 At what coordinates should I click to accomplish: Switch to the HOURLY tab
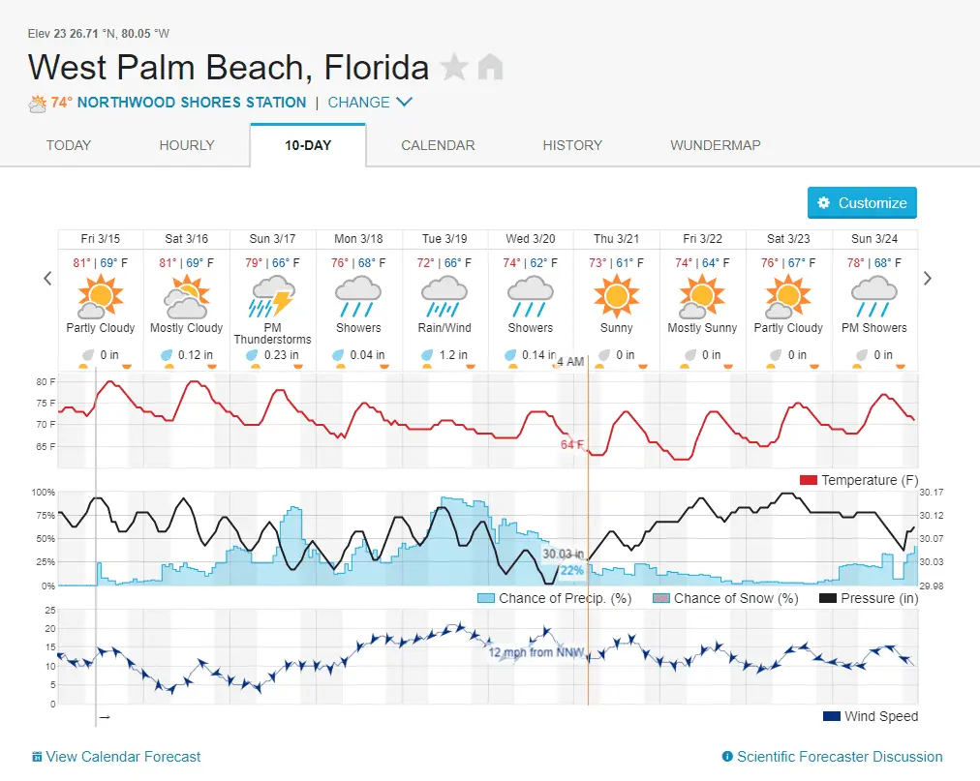coord(187,145)
